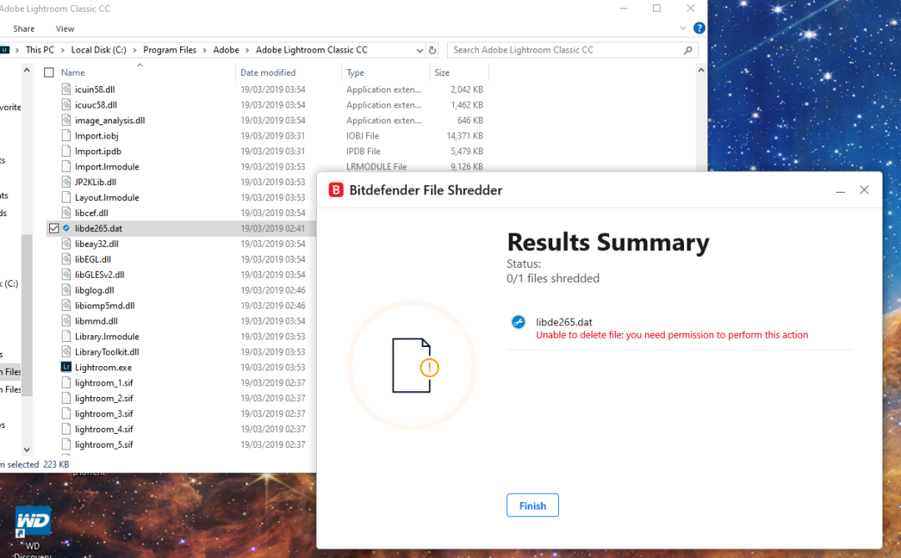Click the icuuc58.dll file icon
The width and height of the screenshot is (901, 558).
point(66,104)
